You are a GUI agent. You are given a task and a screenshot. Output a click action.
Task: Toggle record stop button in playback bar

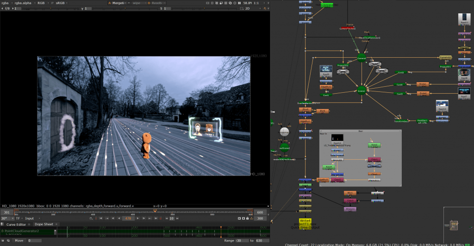[x=161, y=218]
